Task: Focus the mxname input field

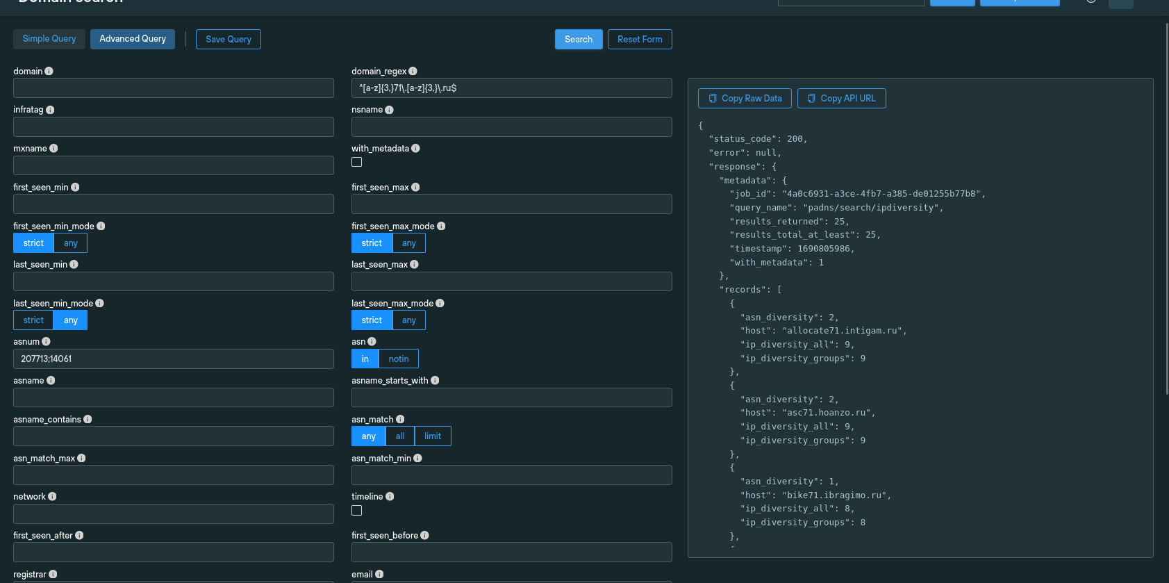Action: pos(174,165)
